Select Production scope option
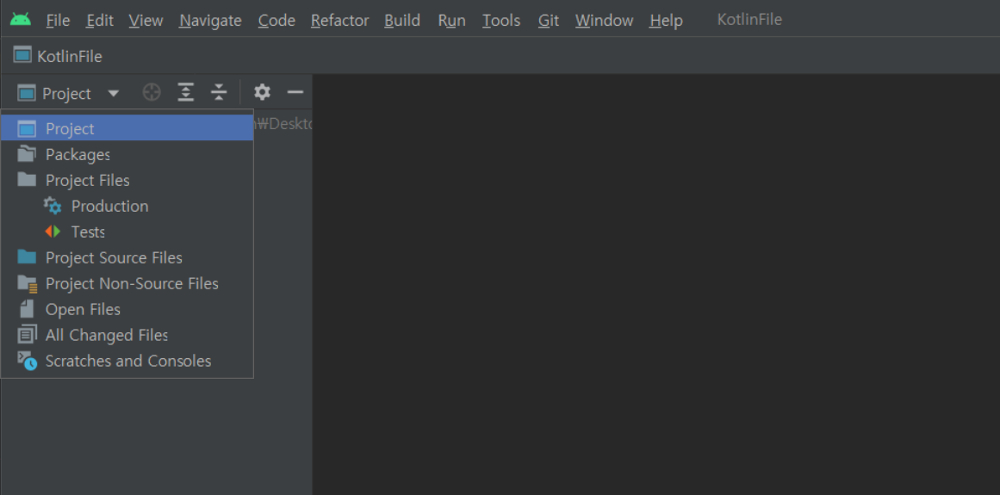The width and height of the screenshot is (1000, 495). pos(127,206)
